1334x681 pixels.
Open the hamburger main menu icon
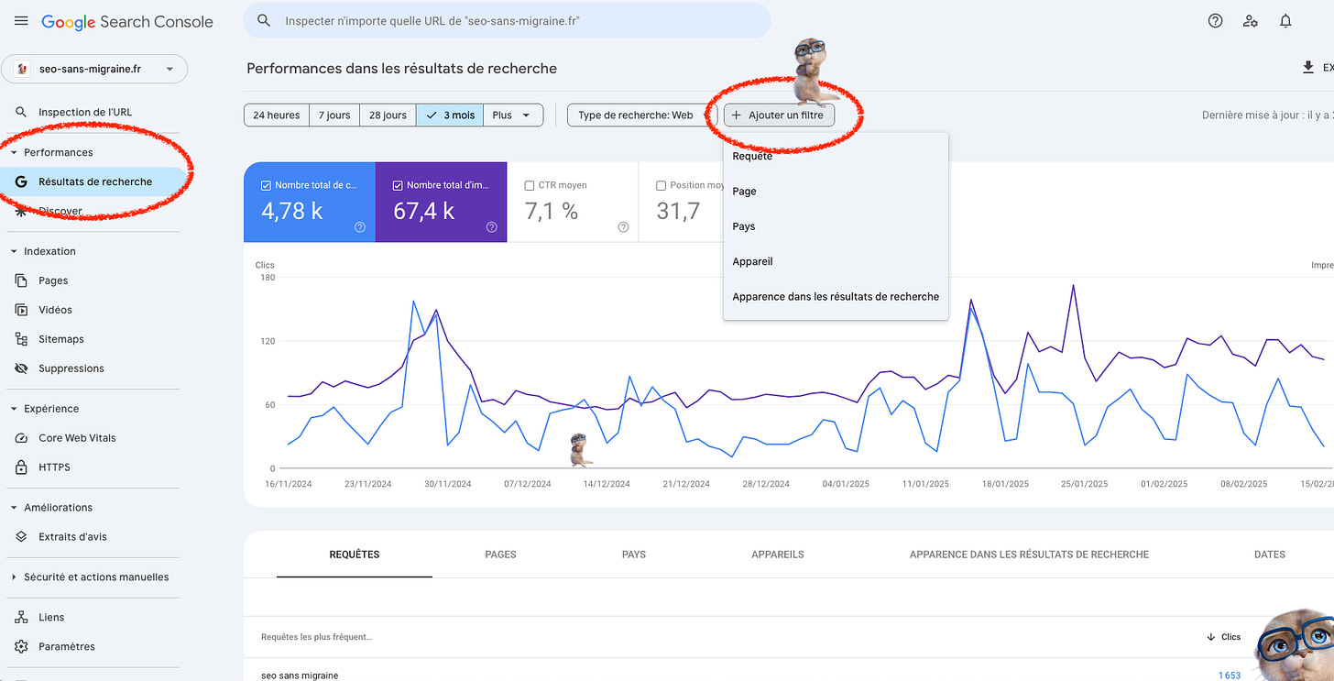(21, 21)
